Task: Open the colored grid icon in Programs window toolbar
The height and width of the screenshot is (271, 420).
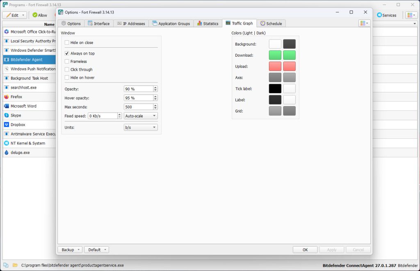Action: [x=411, y=15]
